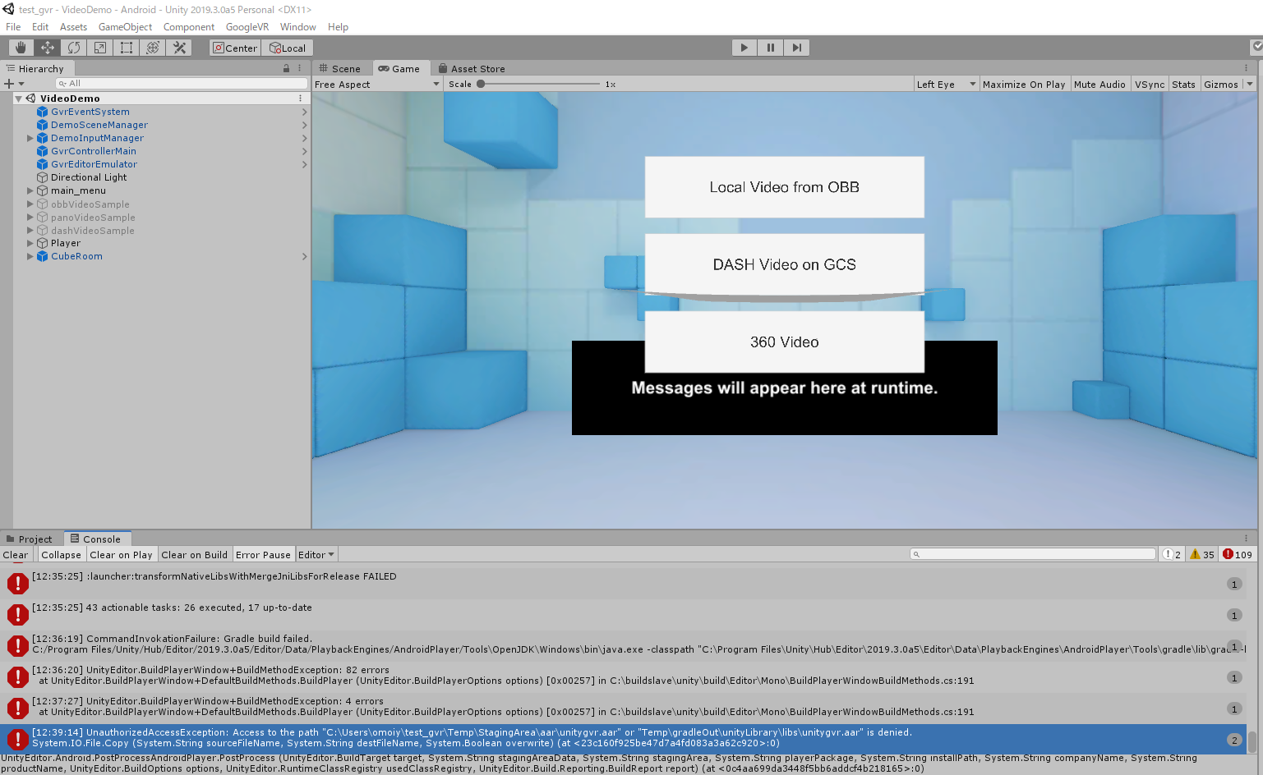Expand obbVideoSample object

click(30, 204)
